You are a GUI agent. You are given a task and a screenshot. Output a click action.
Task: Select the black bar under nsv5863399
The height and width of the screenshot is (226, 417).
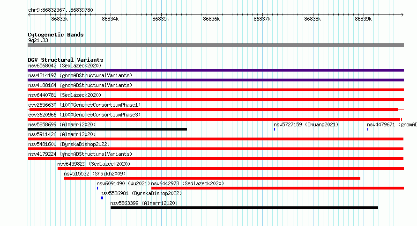(244, 208)
